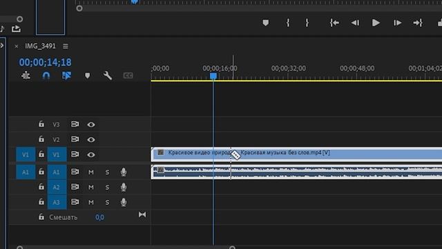Click the playhead timecode 00;00;14;18

[45, 62]
